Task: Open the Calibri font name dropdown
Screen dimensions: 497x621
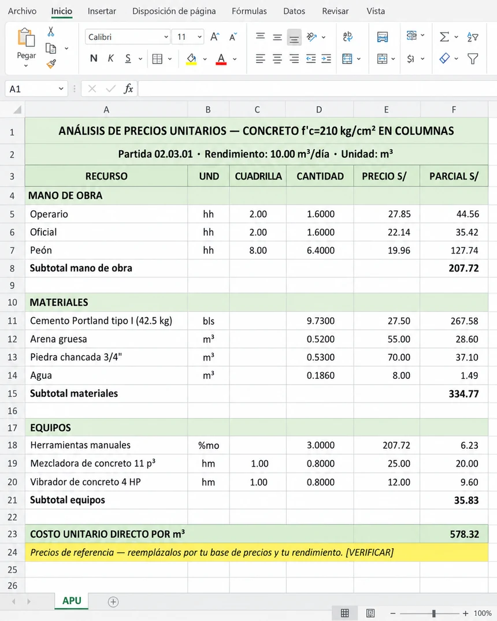Action: [166, 37]
